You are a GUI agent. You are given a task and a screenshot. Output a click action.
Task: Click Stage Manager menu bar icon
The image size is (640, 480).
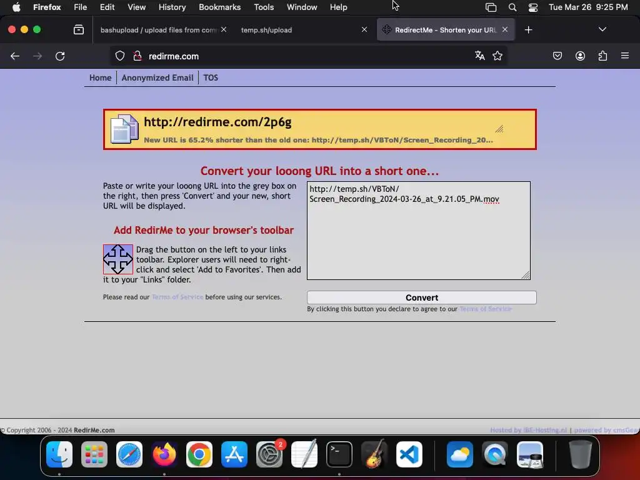(491, 7)
